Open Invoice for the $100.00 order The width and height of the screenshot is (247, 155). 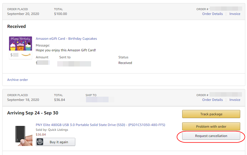coord(235,14)
